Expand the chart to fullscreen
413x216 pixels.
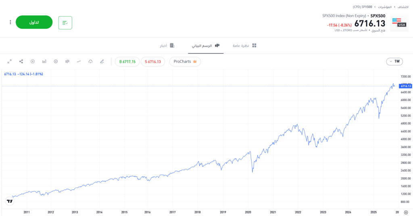pos(10,62)
